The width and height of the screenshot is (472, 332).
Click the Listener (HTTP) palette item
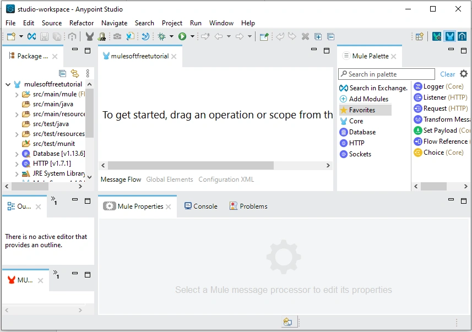coord(441,97)
